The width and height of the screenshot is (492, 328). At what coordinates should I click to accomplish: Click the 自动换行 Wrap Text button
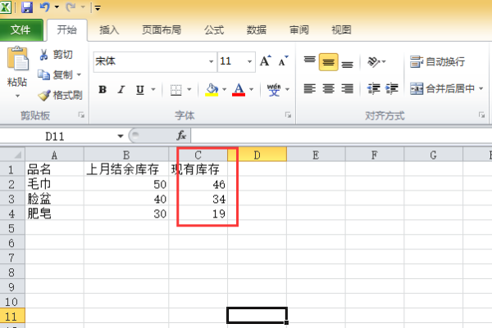[437, 61]
